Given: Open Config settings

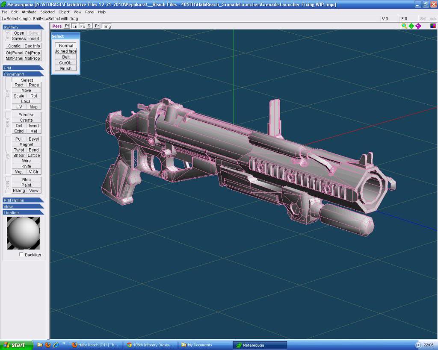Looking at the screenshot, I should pos(14,46).
